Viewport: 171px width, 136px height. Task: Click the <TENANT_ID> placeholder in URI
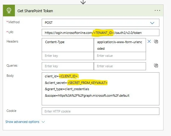click(104, 33)
